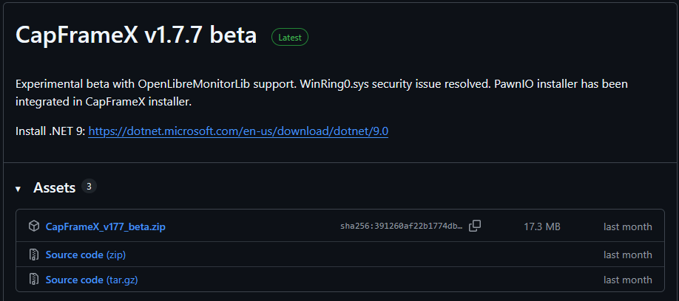Collapse the Assets section using the triangle
Image resolution: width=679 pixels, height=301 pixels.
pyautogui.click(x=18, y=189)
